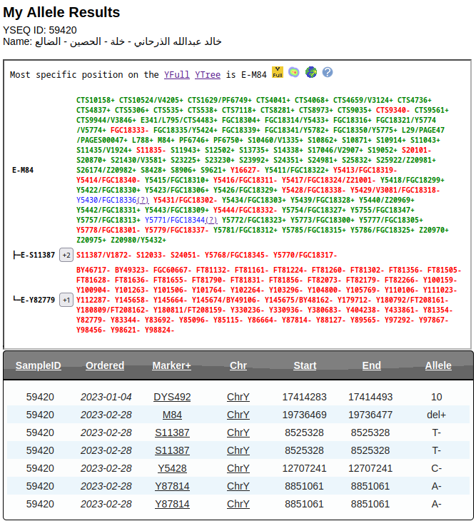Viewport: 476px width, 526px height.
Task: Click the green CTS10158+ marker
Action: click(95, 100)
